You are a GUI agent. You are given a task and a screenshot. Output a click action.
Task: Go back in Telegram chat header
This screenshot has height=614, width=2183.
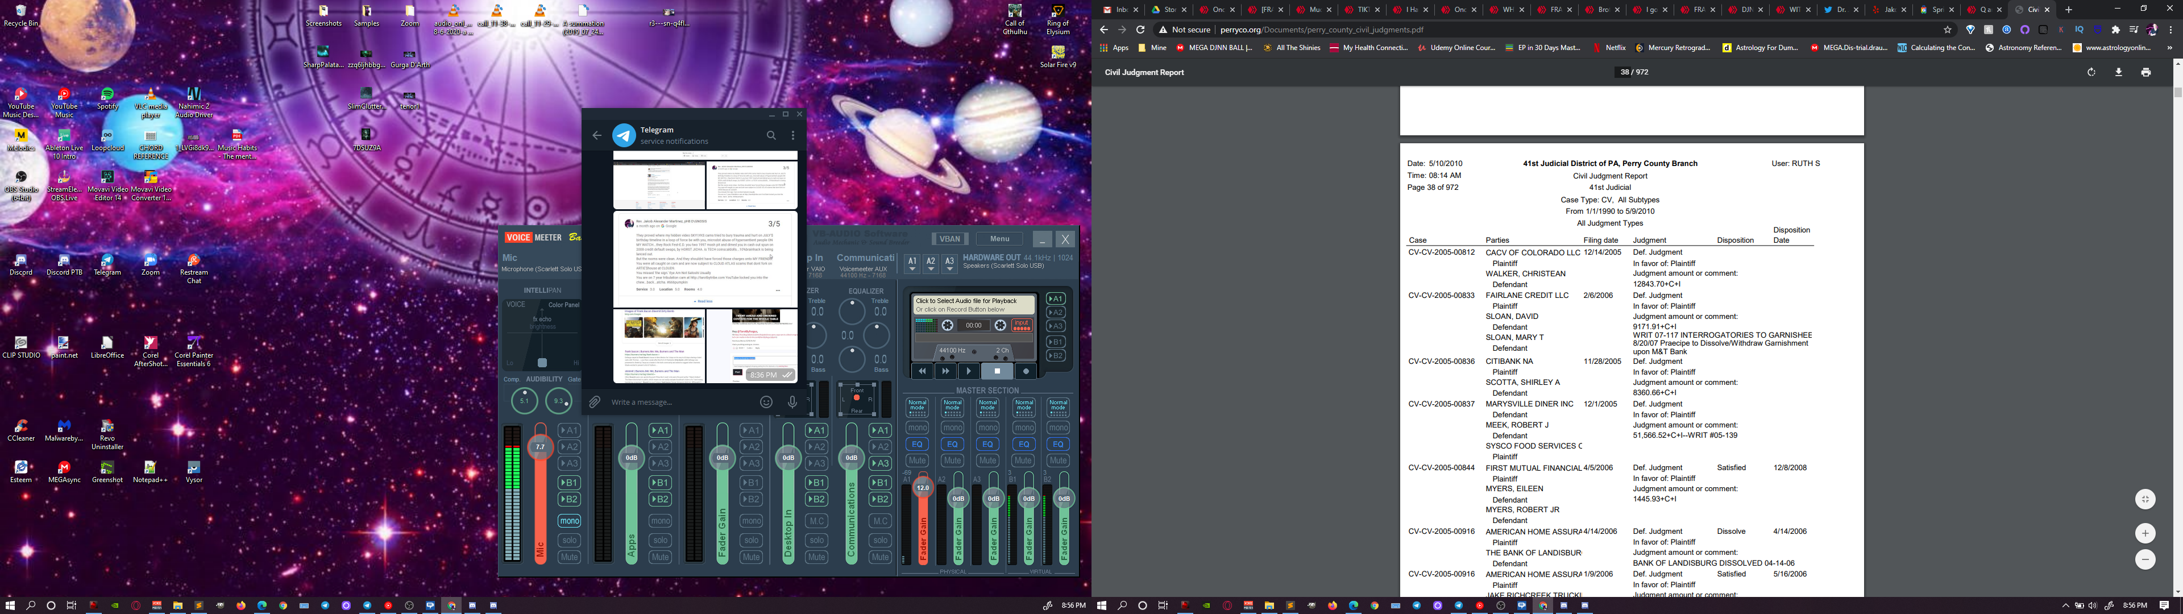(x=596, y=135)
